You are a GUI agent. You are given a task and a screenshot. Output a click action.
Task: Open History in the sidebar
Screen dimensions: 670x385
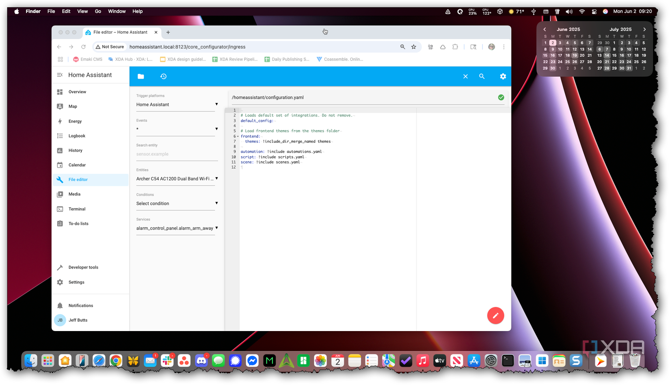click(x=91, y=151)
